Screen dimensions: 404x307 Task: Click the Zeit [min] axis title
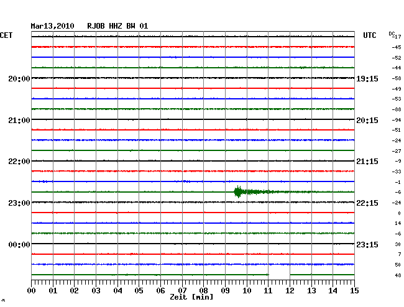click(x=191, y=297)
